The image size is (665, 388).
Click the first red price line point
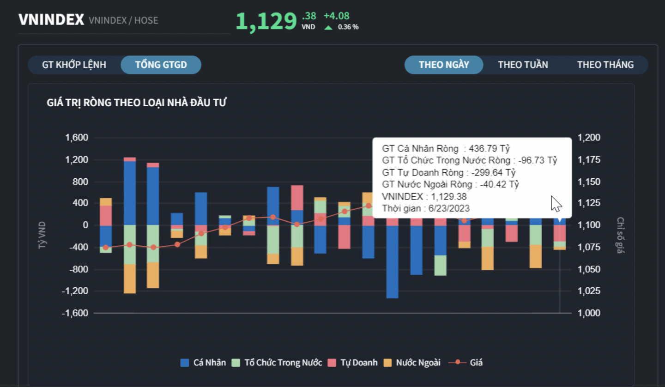(x=106, y=248)
